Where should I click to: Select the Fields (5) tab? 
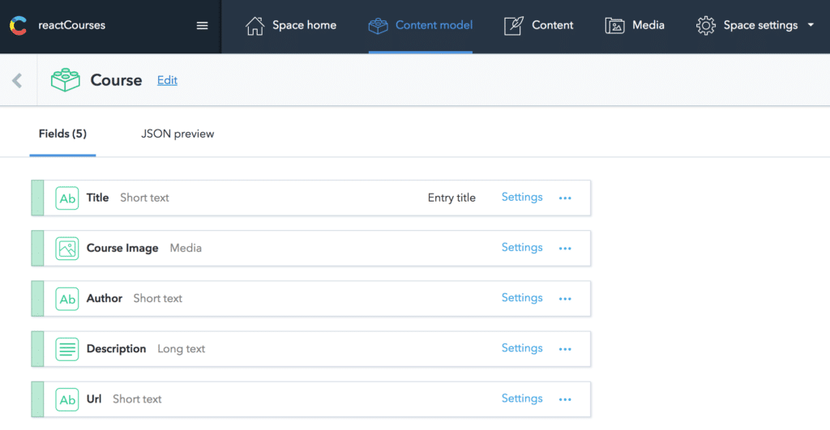tap(62, 134)
